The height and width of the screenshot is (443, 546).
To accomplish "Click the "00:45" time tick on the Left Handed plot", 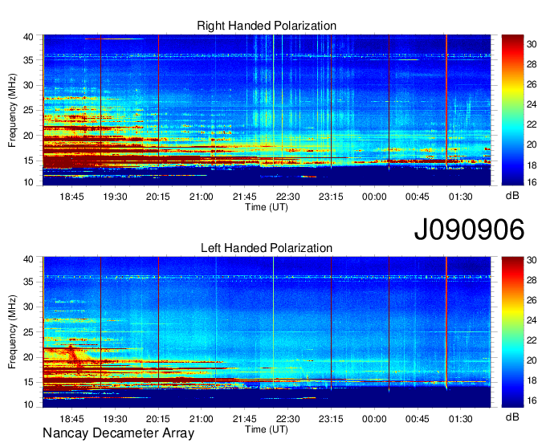I will point(418,419).
